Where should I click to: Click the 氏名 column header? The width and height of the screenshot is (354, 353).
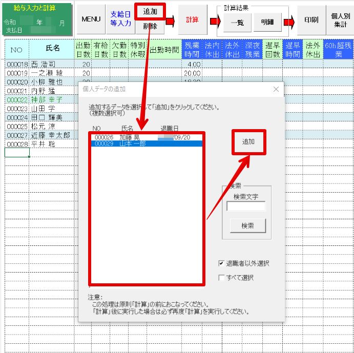[x=52, y=49]
